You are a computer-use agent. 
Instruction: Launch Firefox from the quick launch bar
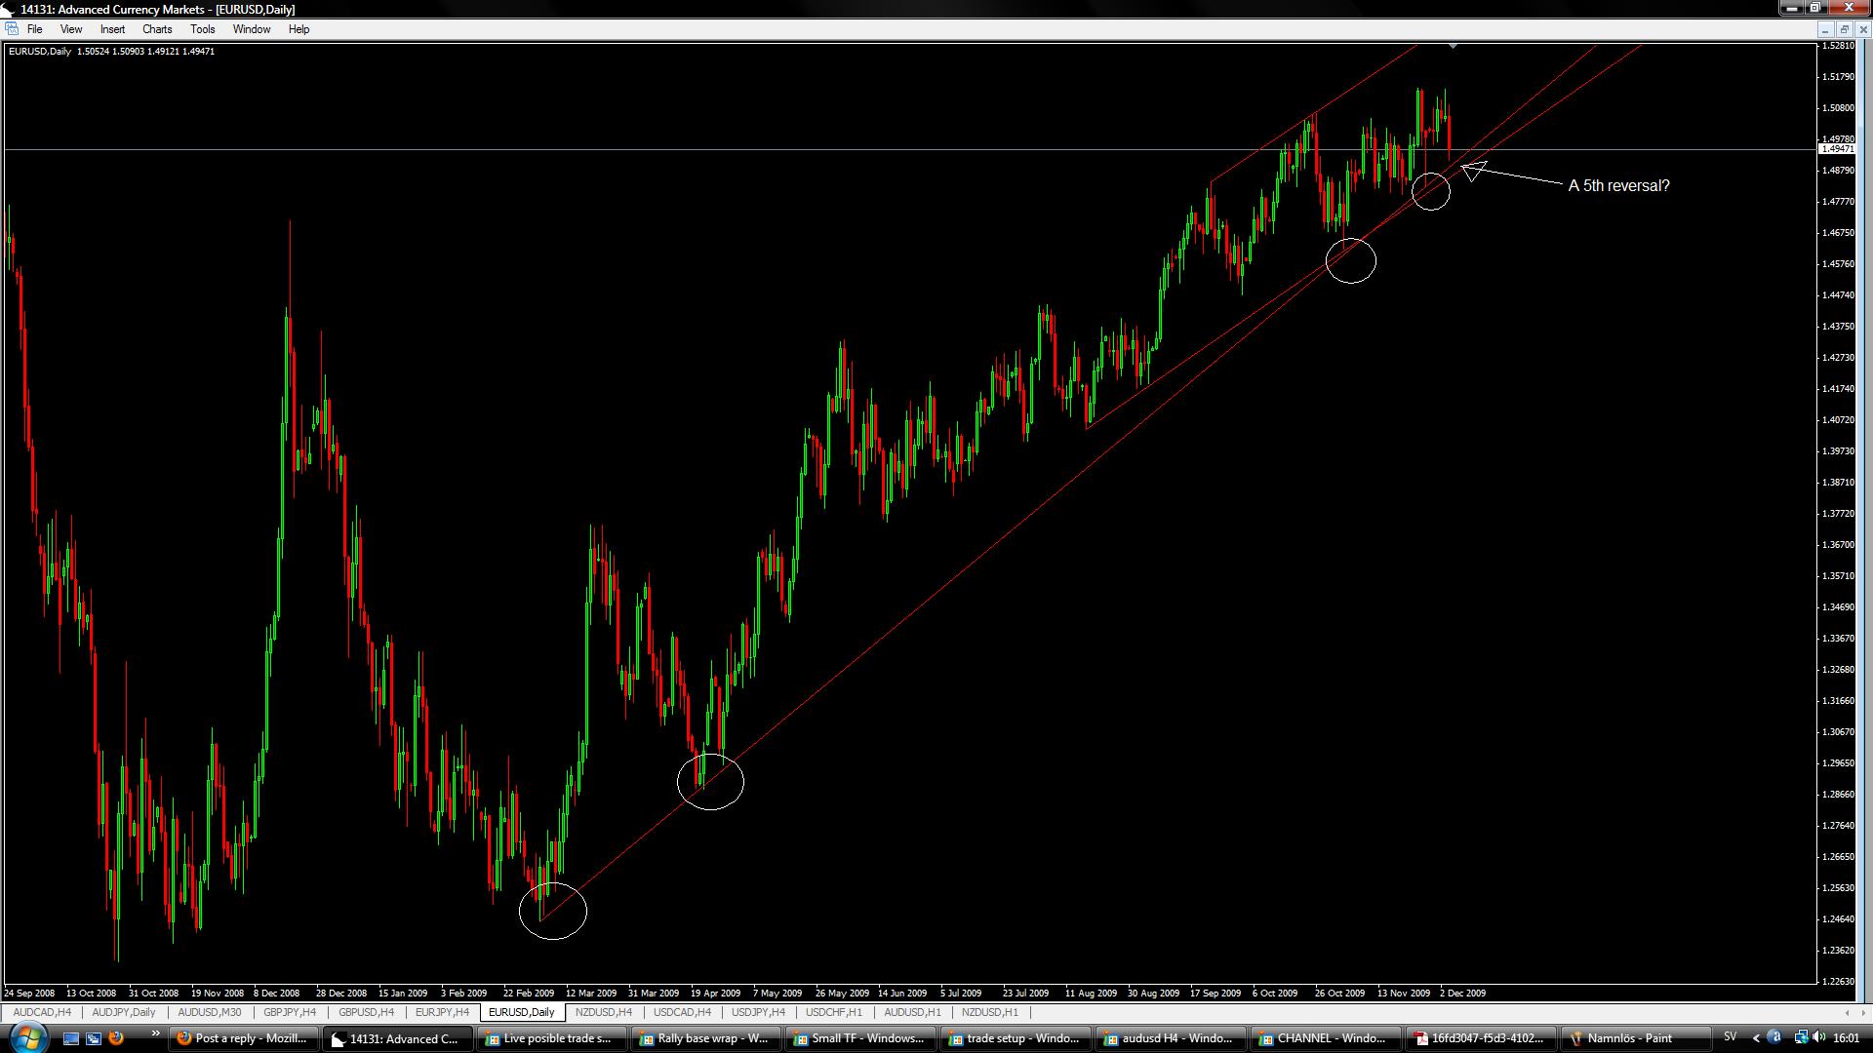(116, 1038)
